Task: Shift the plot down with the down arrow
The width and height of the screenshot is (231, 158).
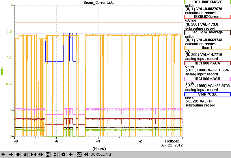Action: (25, 155)
